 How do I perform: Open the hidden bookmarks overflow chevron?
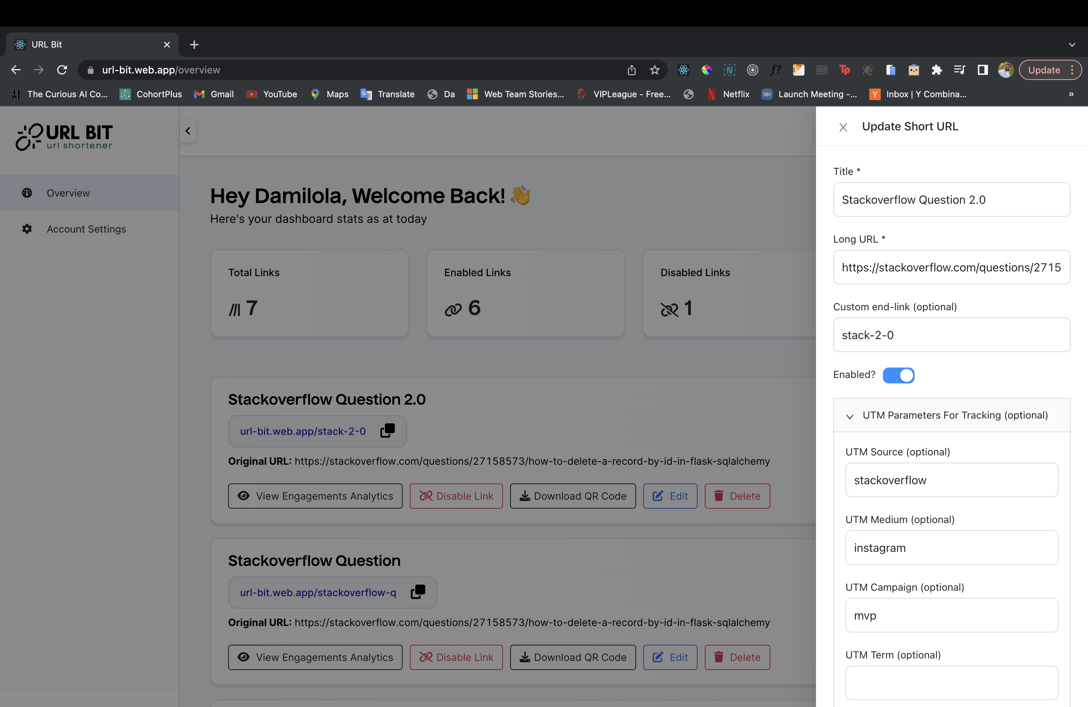[1071, 94]
